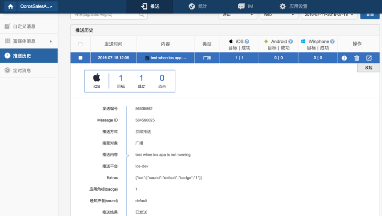This screenshot has width=382, height=216.
Task: Click the 推送历史 panel title
Action: click(x=85, y=31)
